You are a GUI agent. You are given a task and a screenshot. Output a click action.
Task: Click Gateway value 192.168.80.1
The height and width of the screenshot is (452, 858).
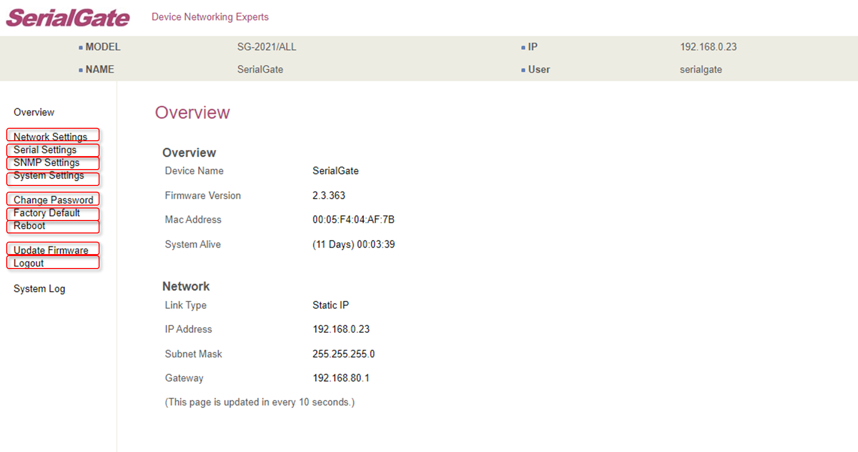341,378
